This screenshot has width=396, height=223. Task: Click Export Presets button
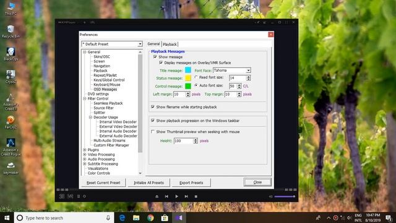191,183
